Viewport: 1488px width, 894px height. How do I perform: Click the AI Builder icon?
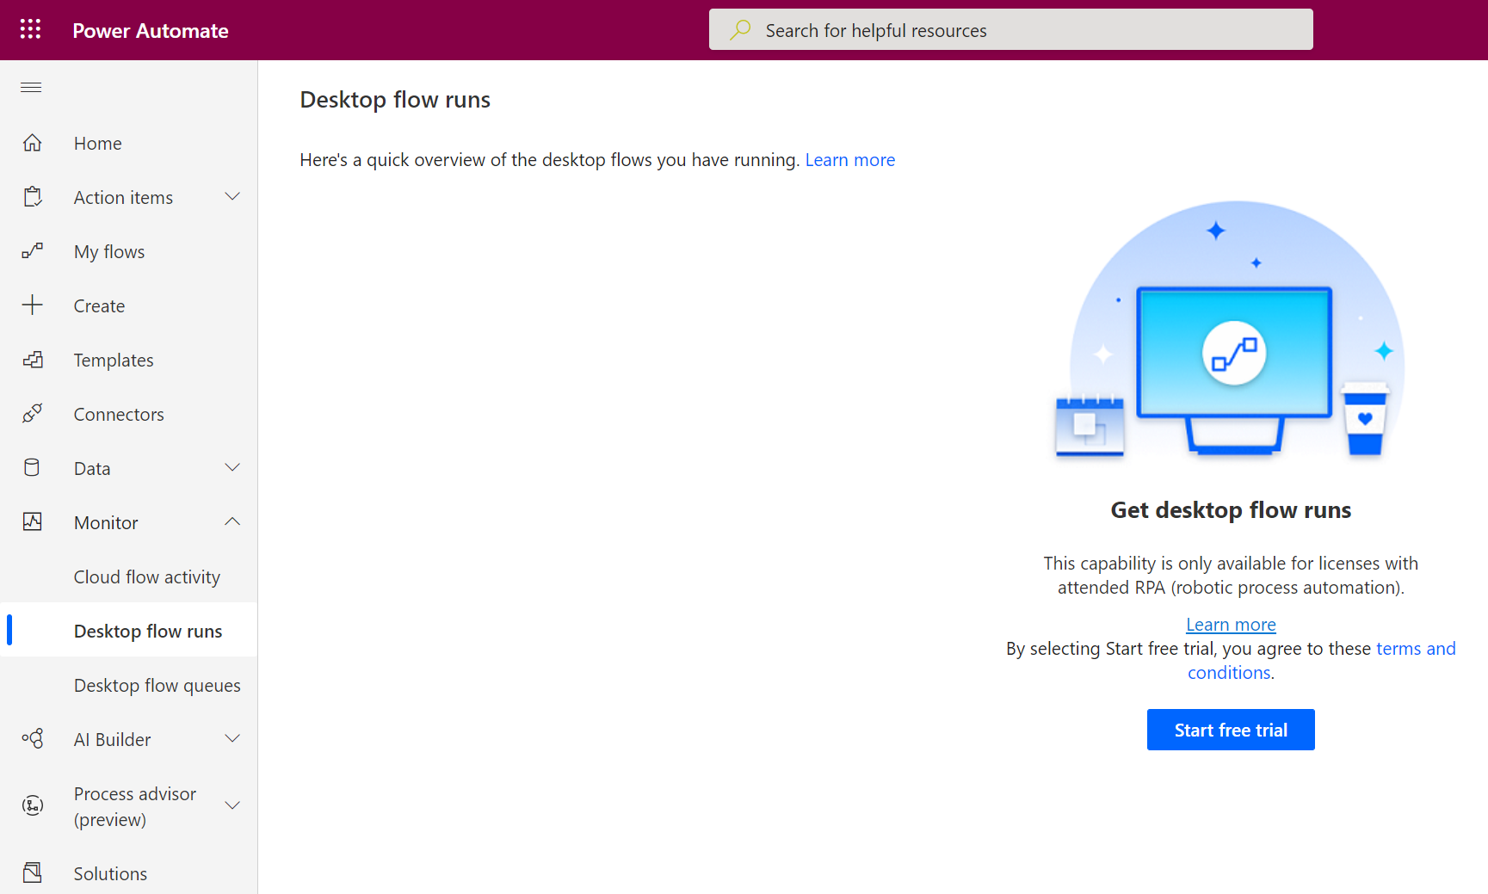[33, 739]
